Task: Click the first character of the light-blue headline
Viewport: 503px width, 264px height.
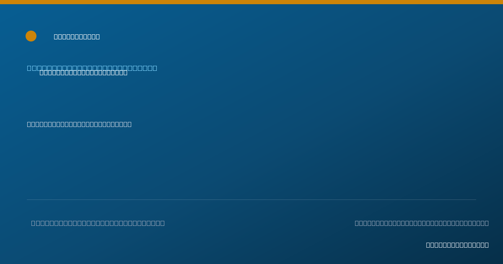Action: [x=29, y=68]
